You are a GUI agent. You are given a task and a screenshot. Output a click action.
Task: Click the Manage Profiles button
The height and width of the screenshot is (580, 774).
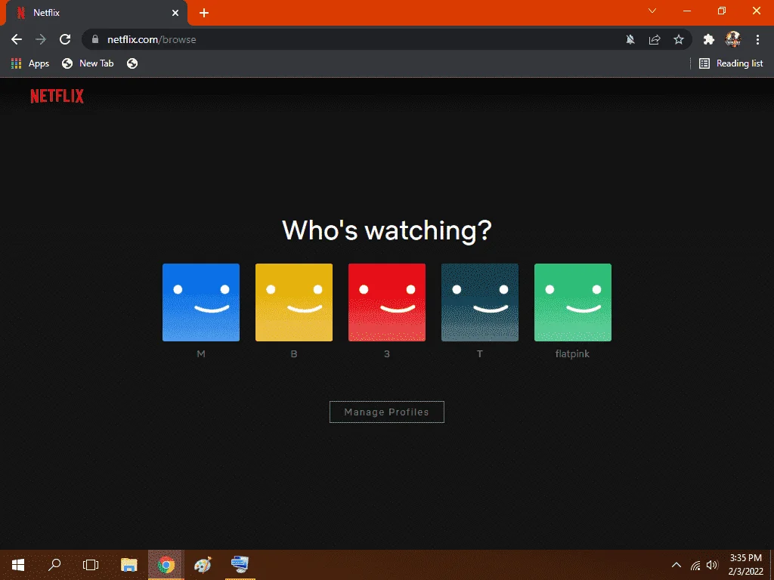coord(387,412)
